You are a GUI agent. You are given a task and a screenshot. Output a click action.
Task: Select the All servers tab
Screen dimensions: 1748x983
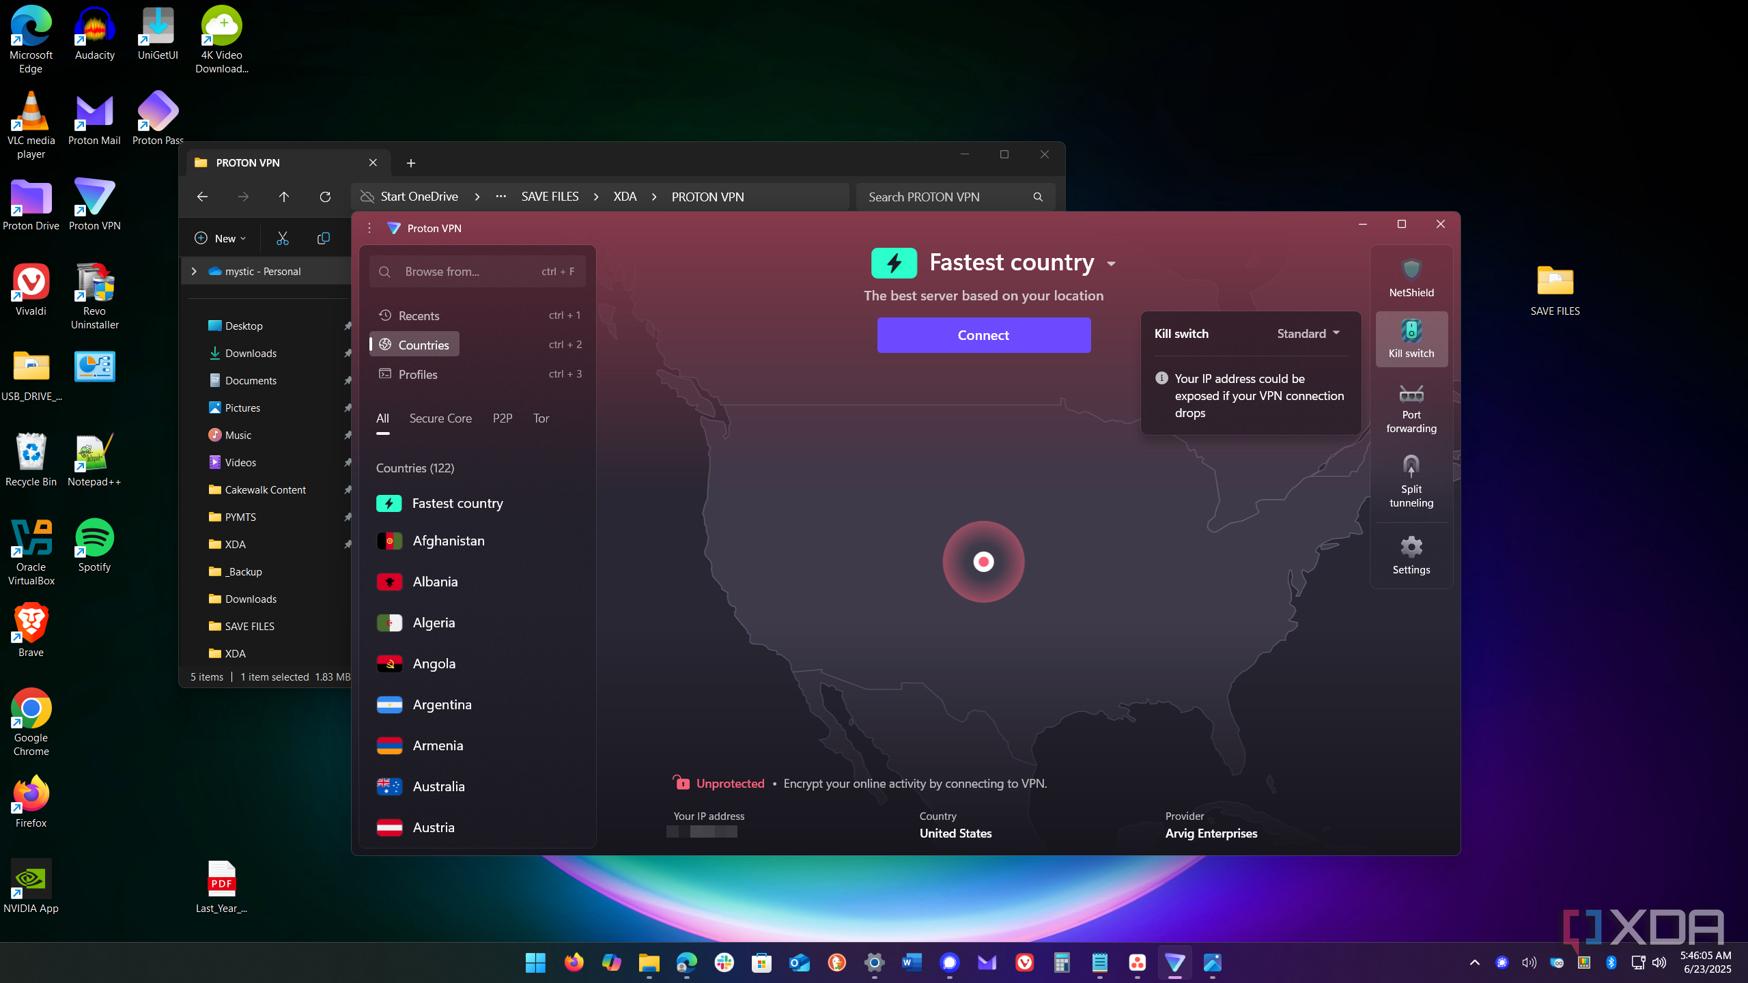point(382,418)
